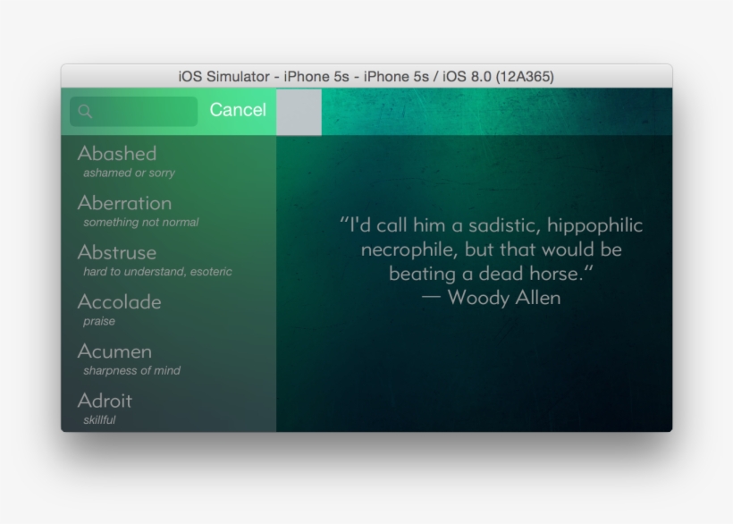Tap the quote text about dead horse
This screenshot has height=524, width=733.
[x=491, y=249]
